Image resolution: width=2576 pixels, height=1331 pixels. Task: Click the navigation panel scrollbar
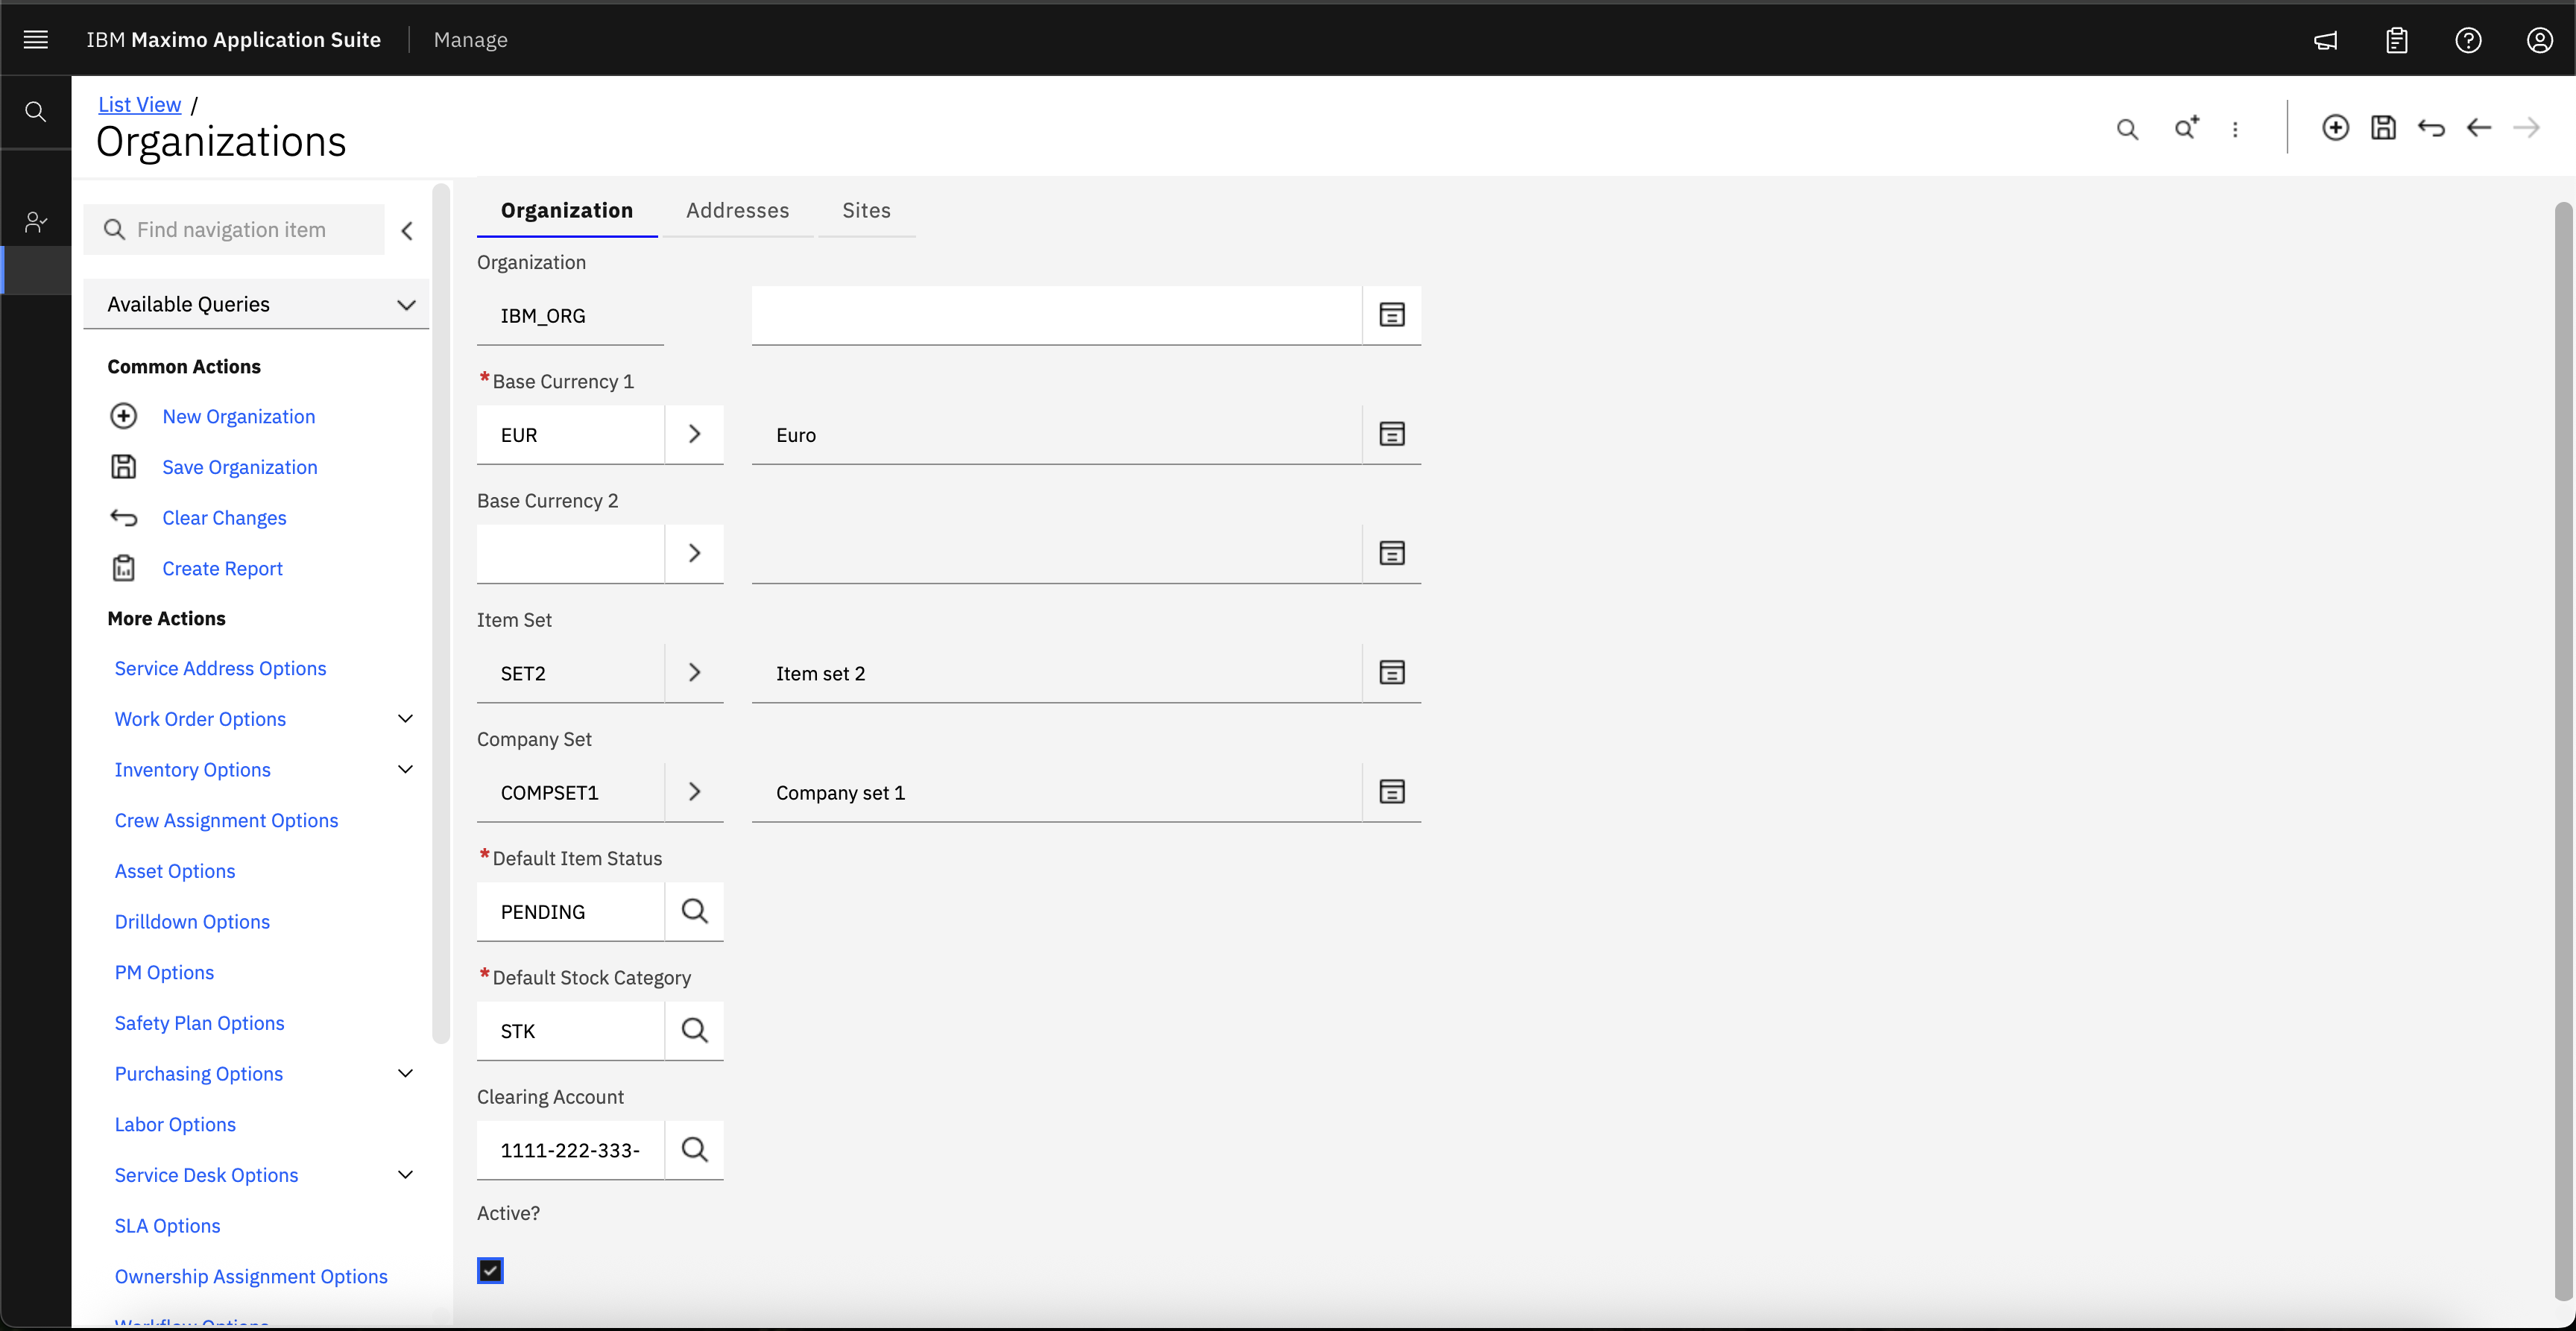(x=440, y=614)
